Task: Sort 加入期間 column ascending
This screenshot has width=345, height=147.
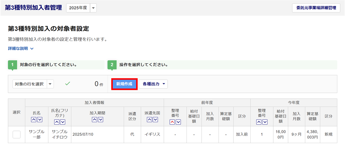Action: pos(95,120)
